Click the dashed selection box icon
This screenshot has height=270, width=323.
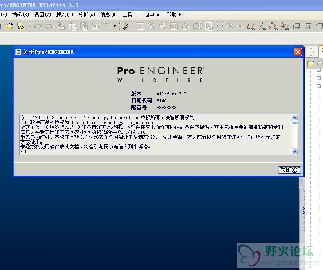pos(107,26)
